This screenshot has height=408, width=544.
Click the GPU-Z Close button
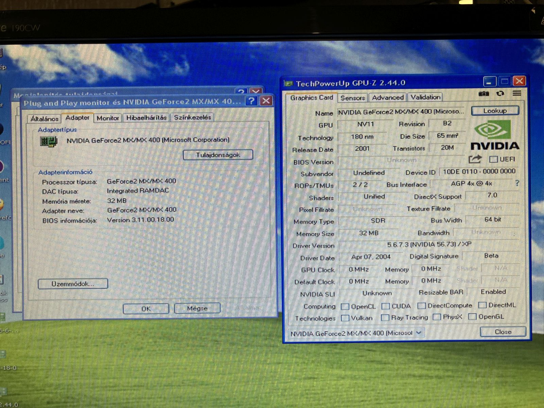[x=503, y=332]
